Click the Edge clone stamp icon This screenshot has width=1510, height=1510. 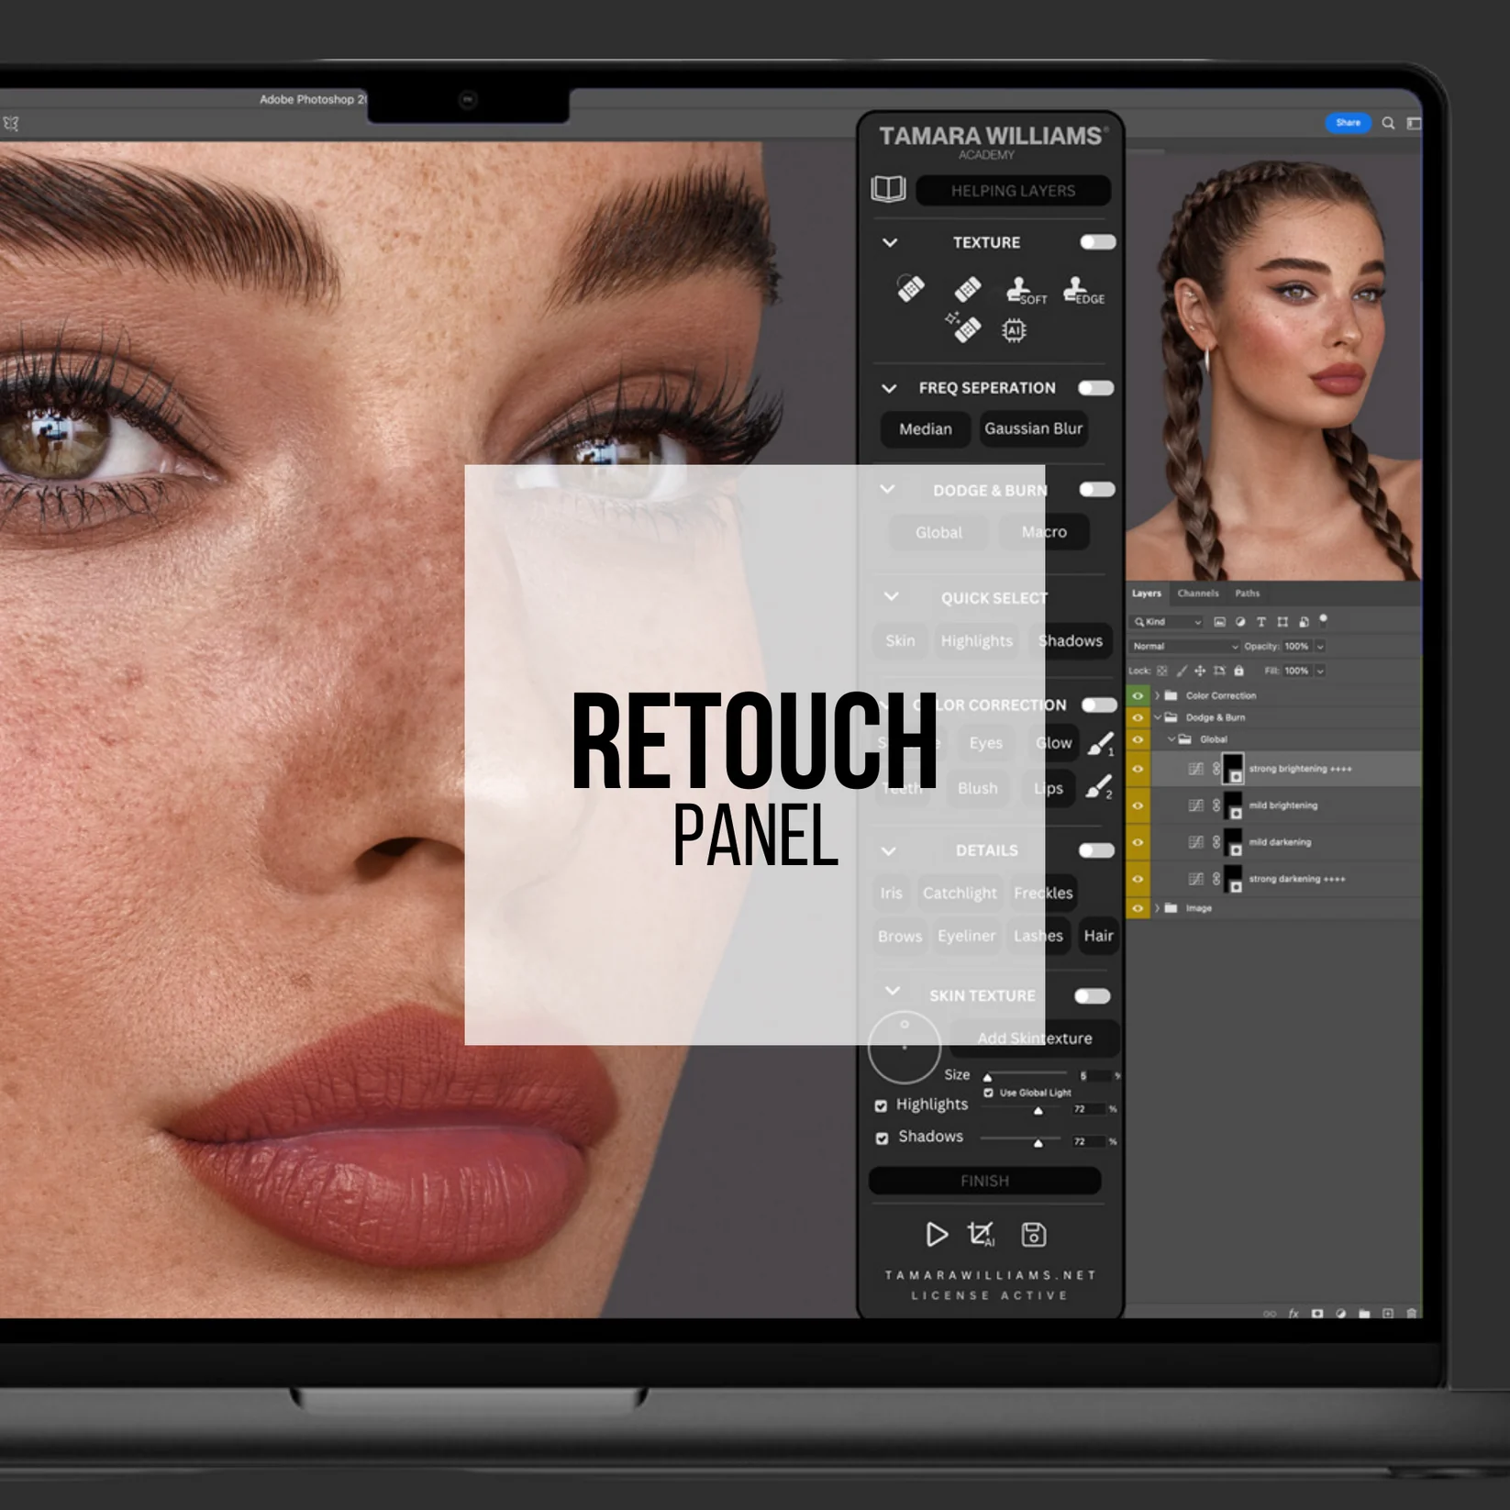[x=1080, y=288]
